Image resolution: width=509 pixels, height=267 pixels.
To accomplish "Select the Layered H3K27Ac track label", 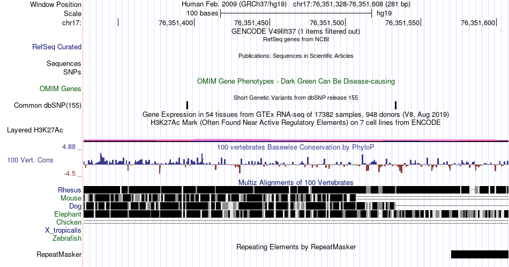I will coord(35,130).
